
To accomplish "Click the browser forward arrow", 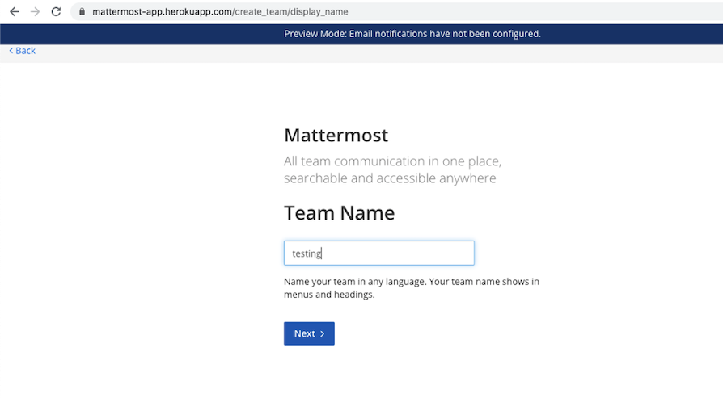I will click(x=35, y=11).
